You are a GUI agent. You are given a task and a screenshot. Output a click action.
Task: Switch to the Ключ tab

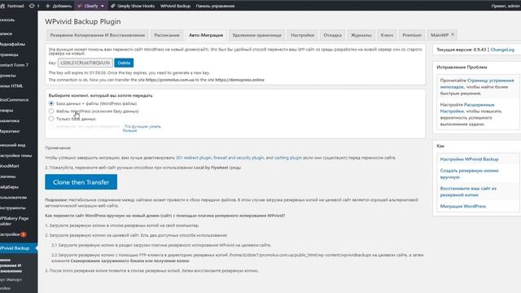coord(387,35)
